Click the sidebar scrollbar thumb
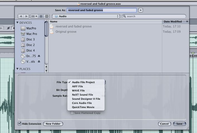The image size is (197, 133). pos(46,29)
